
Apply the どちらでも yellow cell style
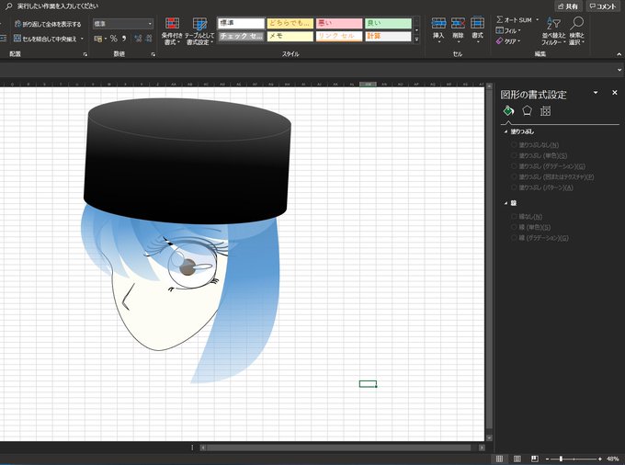point(290,24)
